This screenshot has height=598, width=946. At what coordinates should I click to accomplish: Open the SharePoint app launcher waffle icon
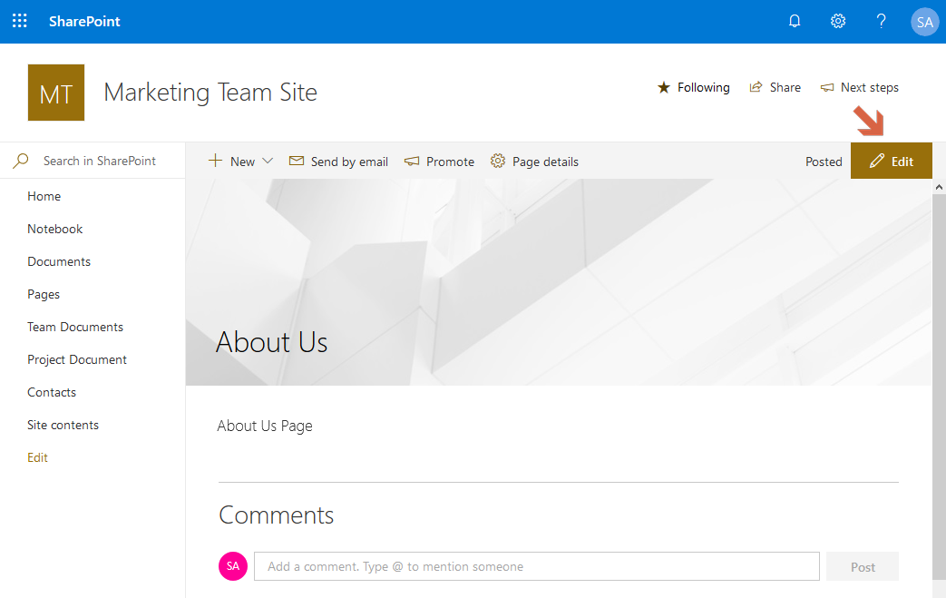pyautogui.click(x=19, y=20)
